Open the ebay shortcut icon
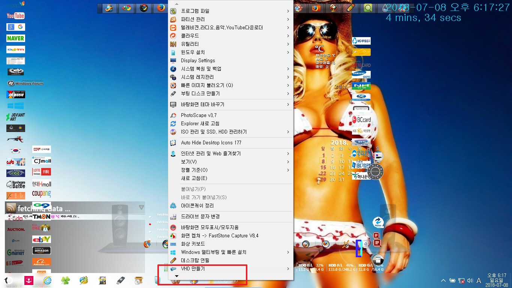This screenshot has width=512, height=288. [x=42, y=239]
